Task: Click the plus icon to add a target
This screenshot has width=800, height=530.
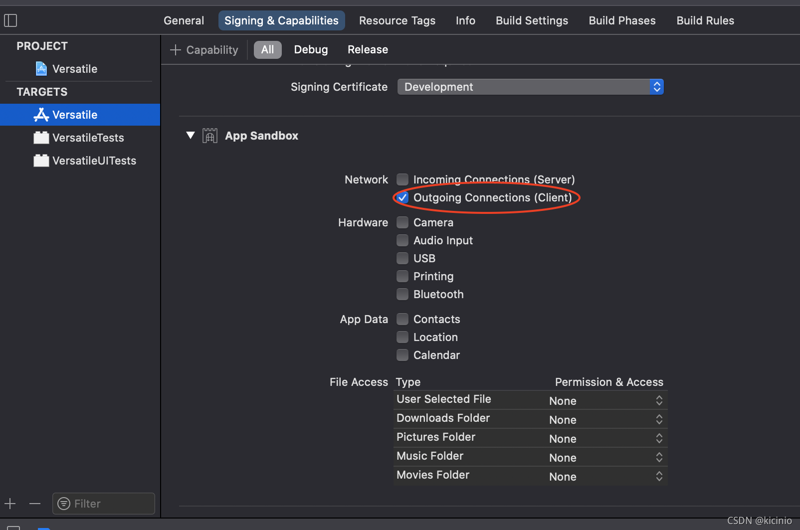Action: tap(10, 504)
